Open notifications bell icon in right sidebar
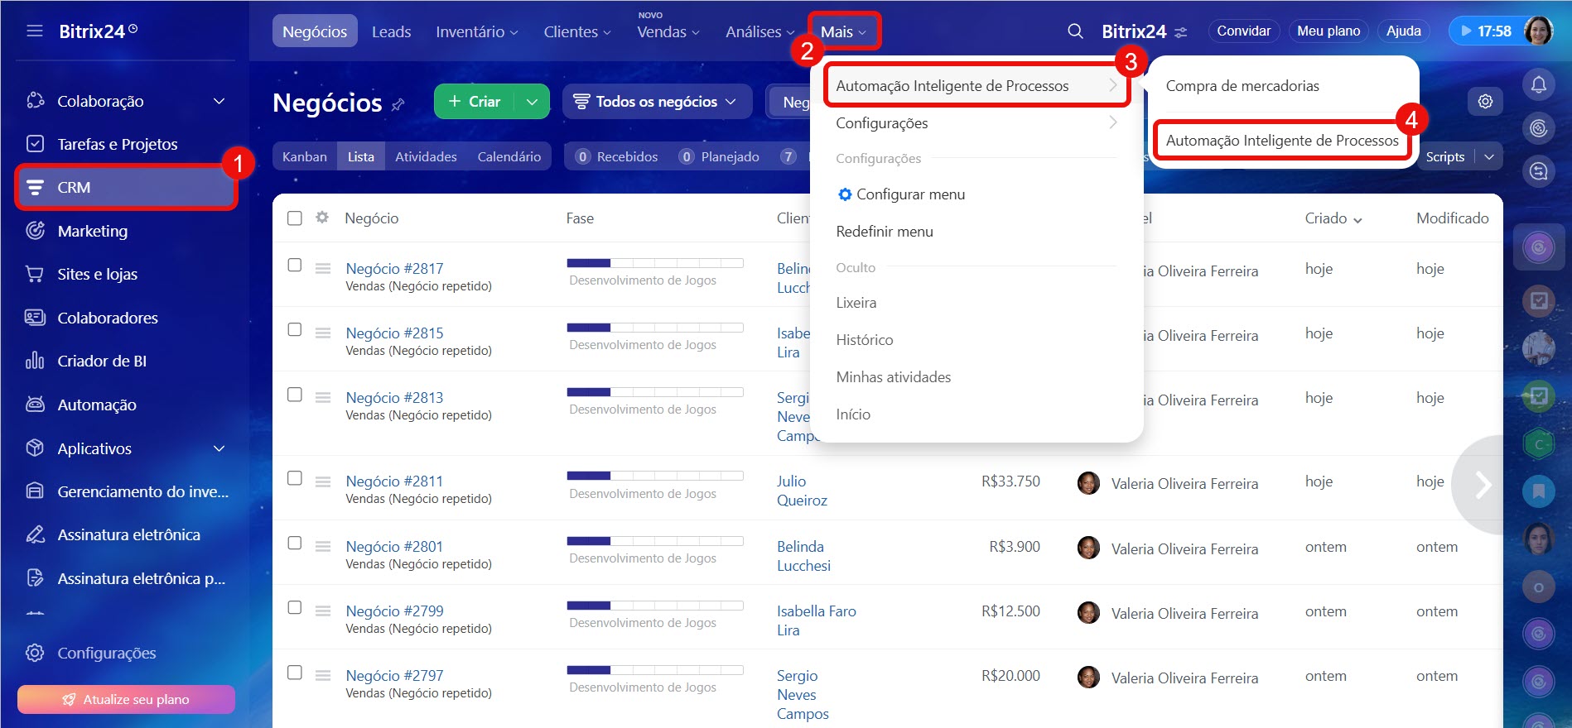Viewport: 1572px width, 728px height. (x=1538, y=84)
